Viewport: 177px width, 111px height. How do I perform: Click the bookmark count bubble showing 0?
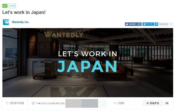click(x=171, y=24)
